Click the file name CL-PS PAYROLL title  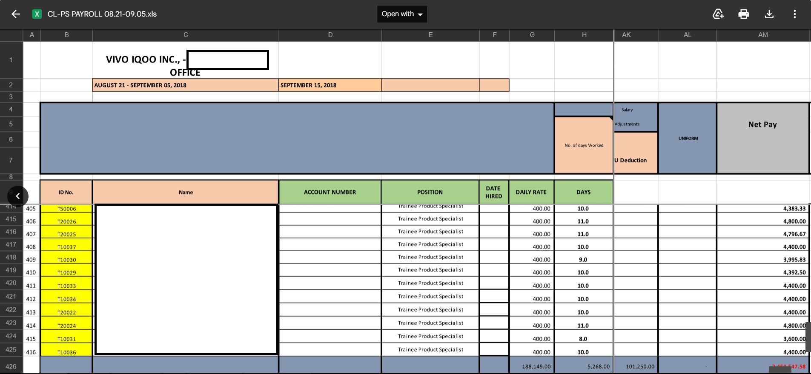pos(102,14)
